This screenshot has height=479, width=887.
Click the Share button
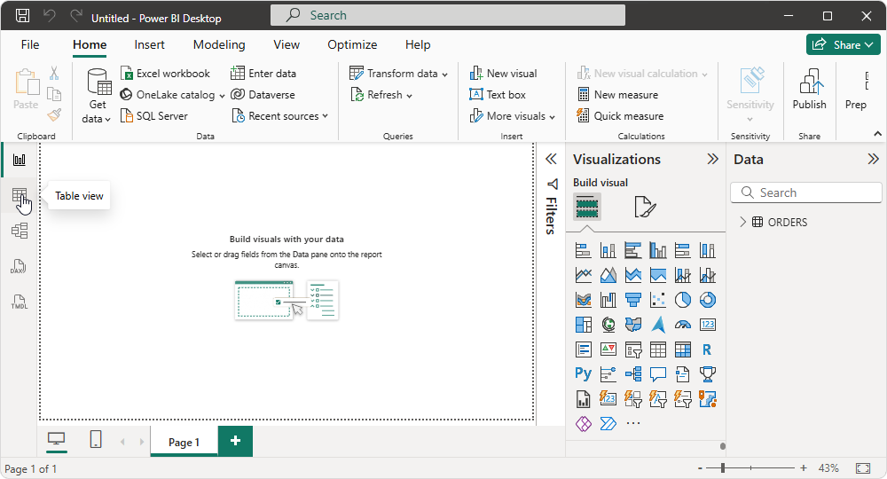(x=843, y=44)
